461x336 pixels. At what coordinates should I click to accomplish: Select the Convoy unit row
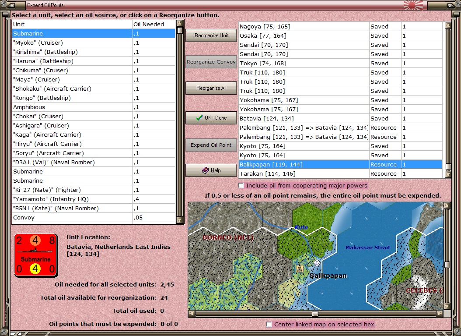click(94, 218)
